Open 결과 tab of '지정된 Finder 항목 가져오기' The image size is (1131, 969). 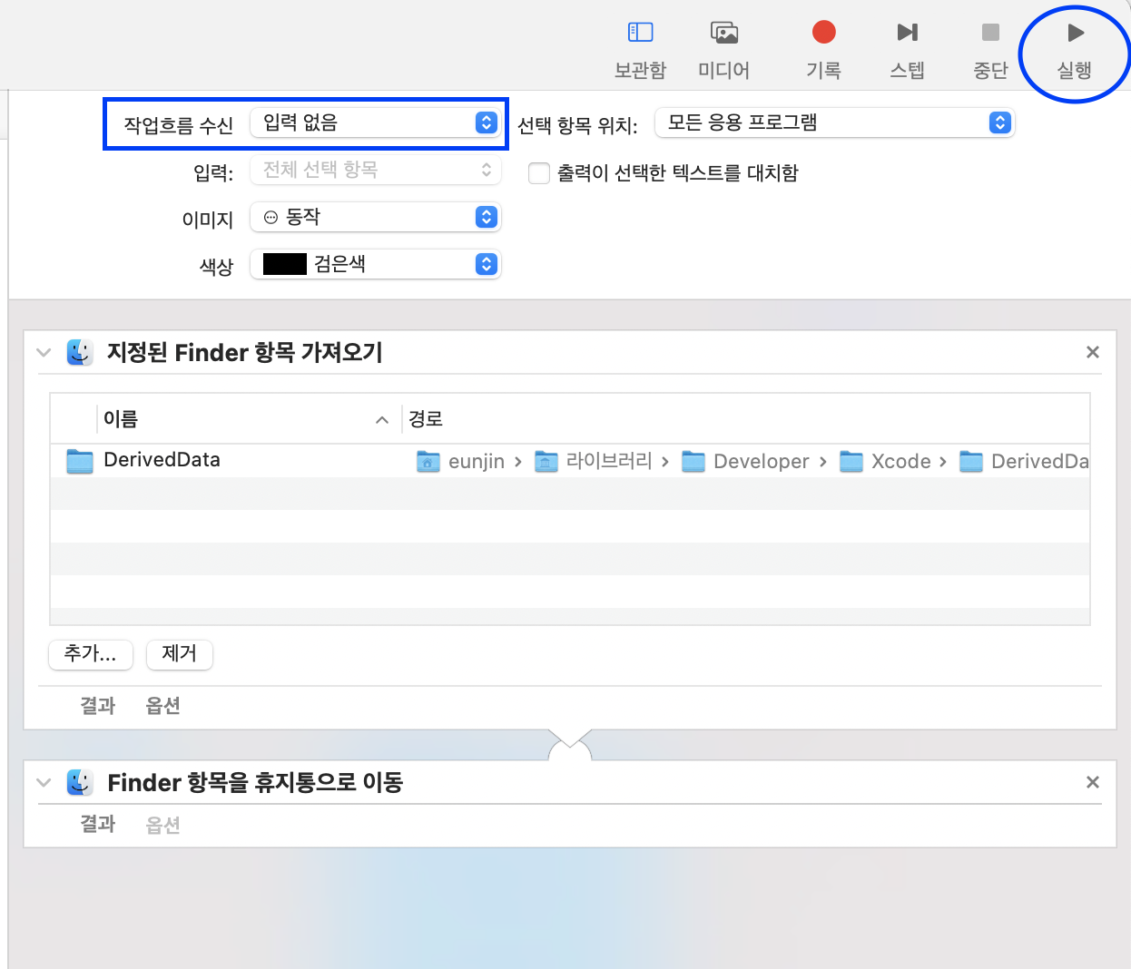(98, 706)
